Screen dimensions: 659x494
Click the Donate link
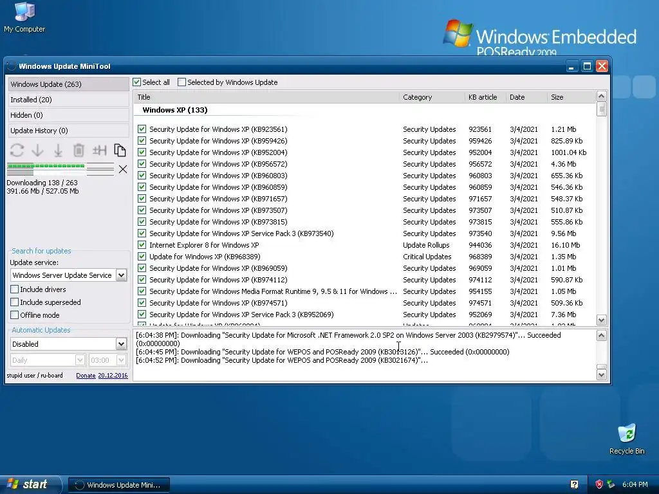86,376
